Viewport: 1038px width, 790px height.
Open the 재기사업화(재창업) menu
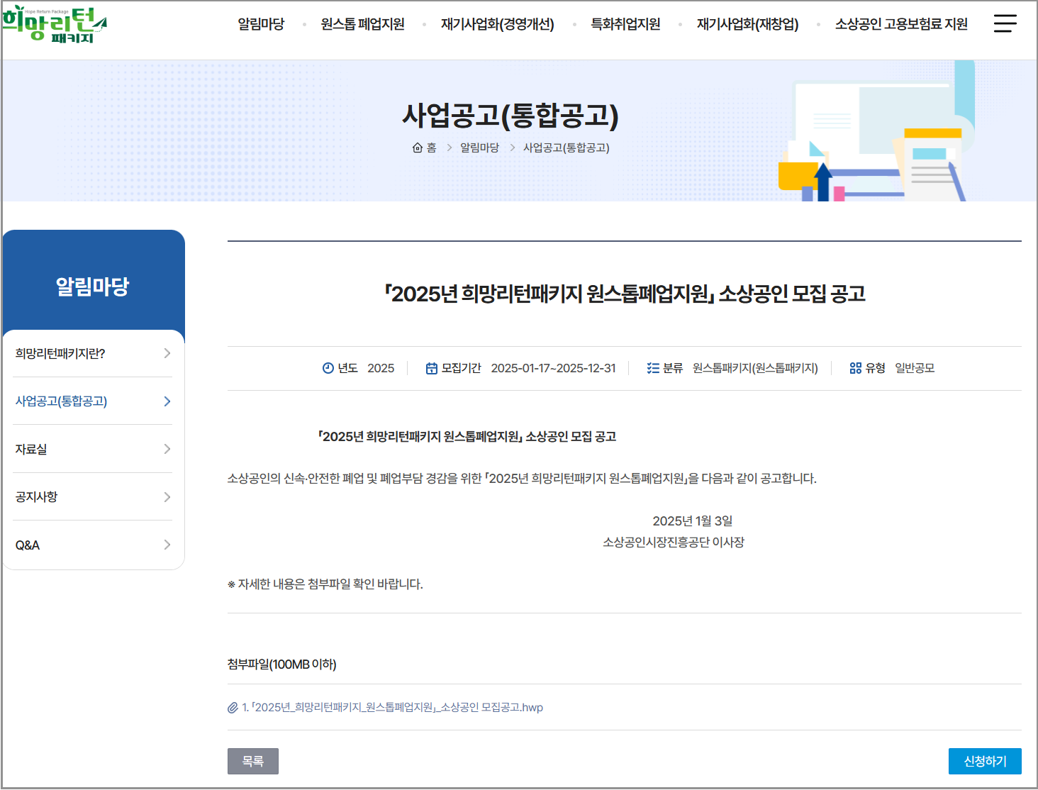coord(747,24)
